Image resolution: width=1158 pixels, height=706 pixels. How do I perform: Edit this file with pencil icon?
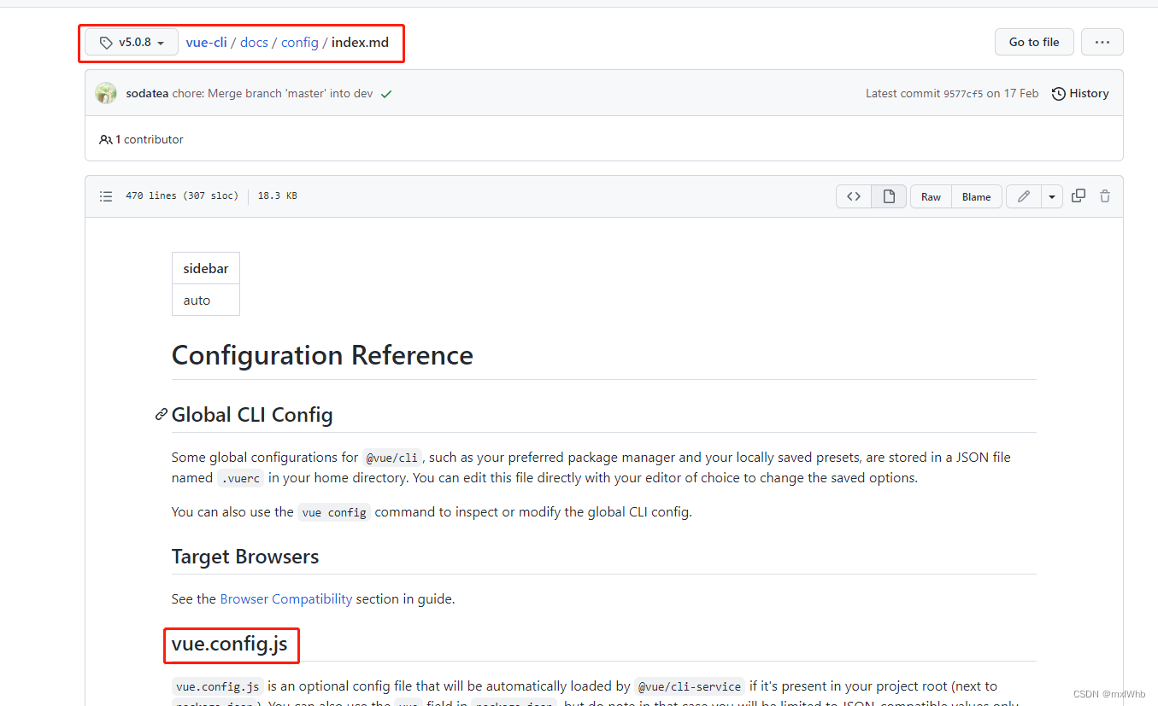tap(1024, 196)
